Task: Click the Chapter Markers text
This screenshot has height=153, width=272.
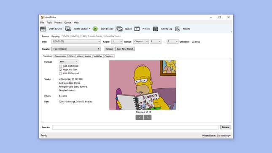Action: 67,90
